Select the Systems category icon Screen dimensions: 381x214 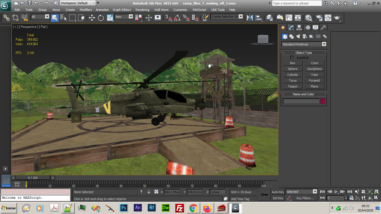pyautogui.click(x=325, y=37)
